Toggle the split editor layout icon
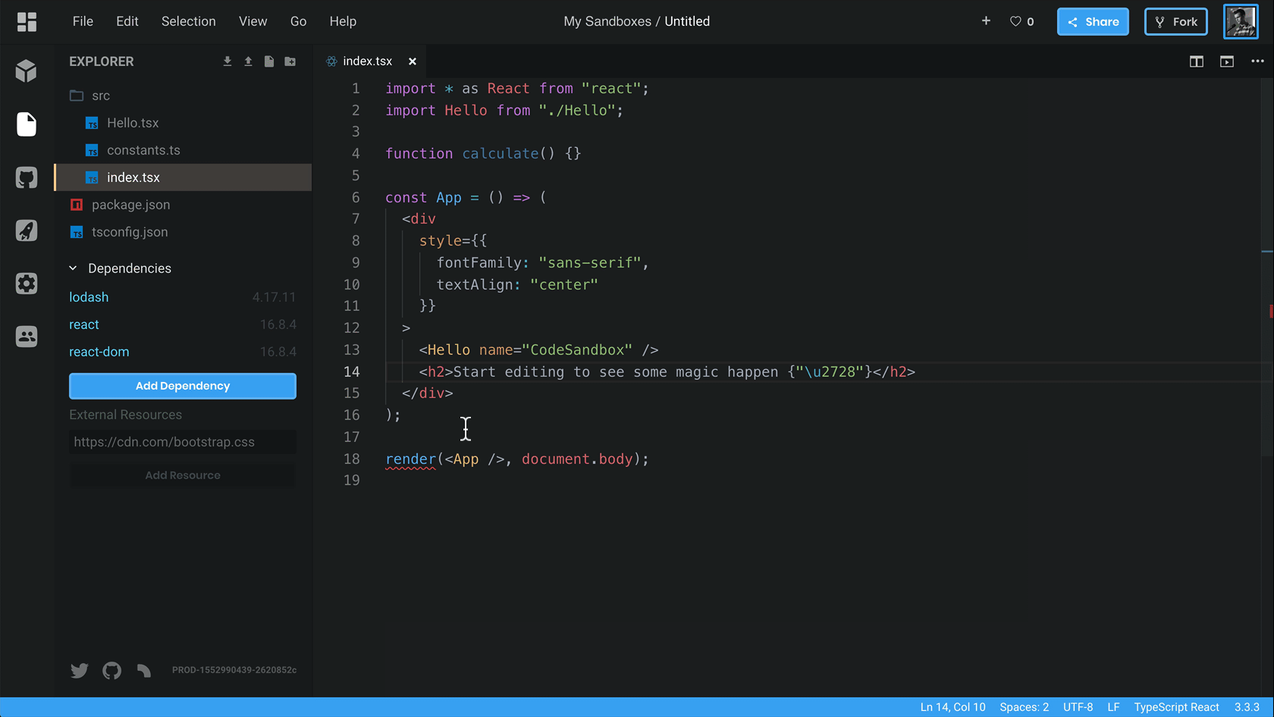1274x717 pixels. [x=1197, y=61]
